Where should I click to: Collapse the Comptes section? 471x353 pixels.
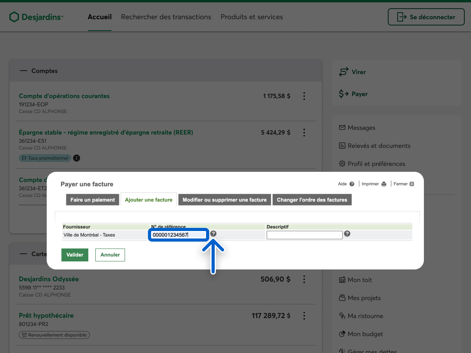[x=24, y=71]
